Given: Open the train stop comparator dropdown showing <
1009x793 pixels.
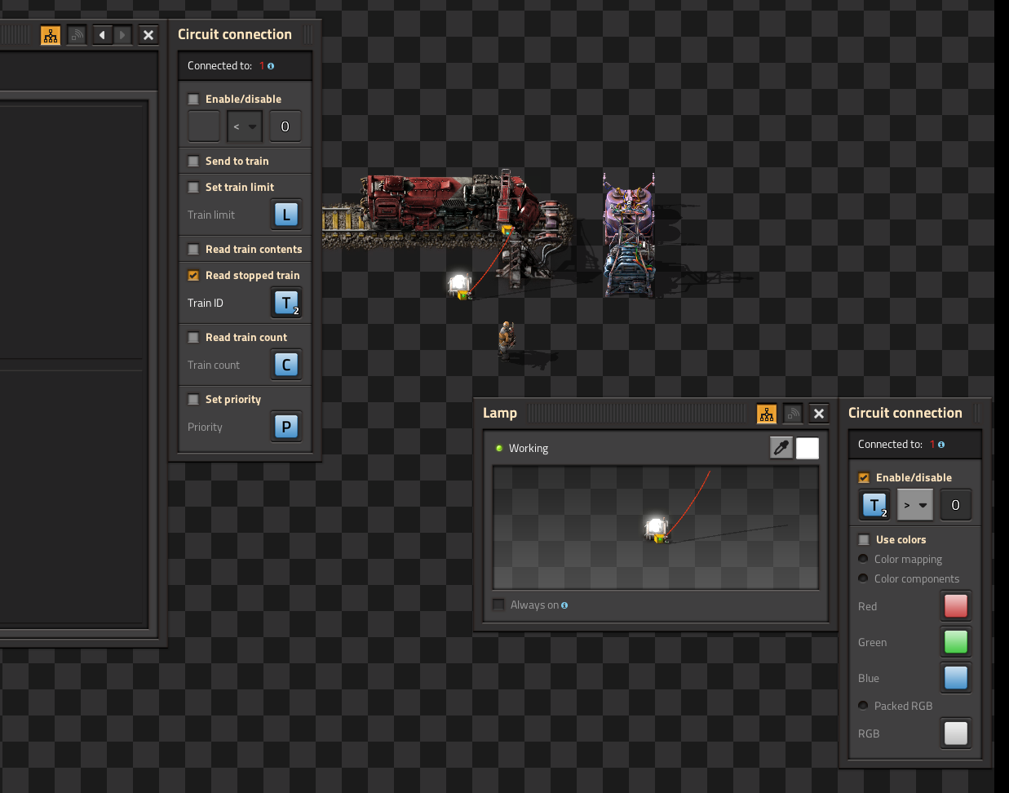Looking at the screenshot, I should [245, 126].
